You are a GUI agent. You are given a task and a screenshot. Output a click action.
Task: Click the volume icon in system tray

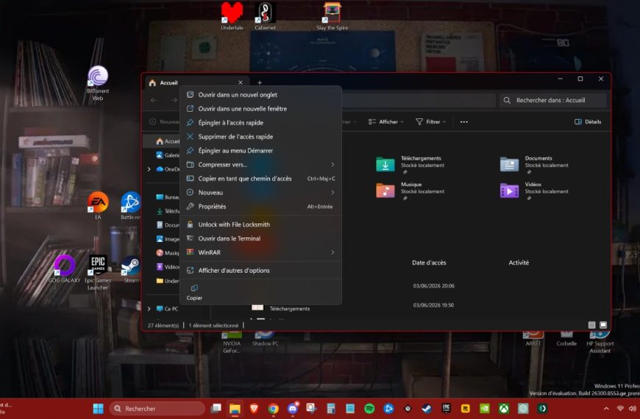tap(633, 409)
